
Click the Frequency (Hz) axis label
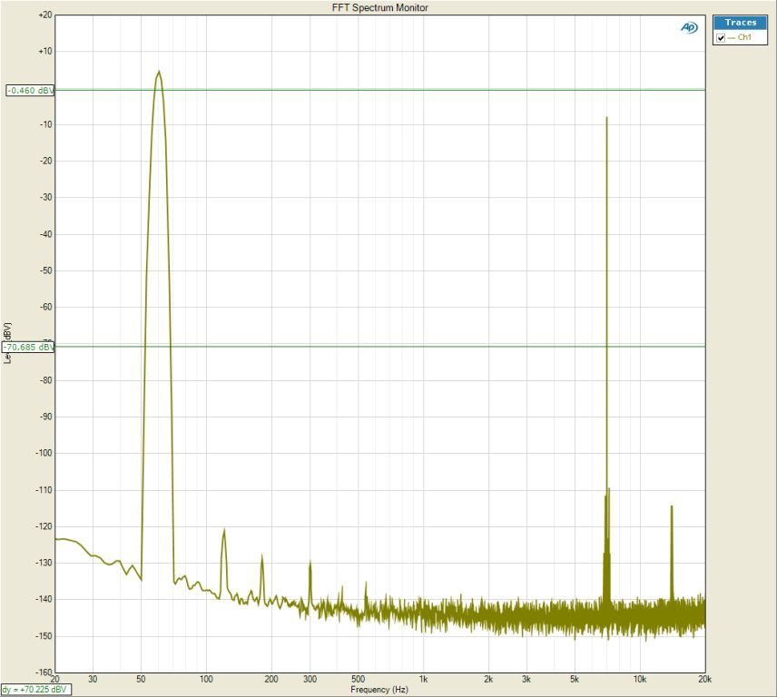(x=379, y=690)
